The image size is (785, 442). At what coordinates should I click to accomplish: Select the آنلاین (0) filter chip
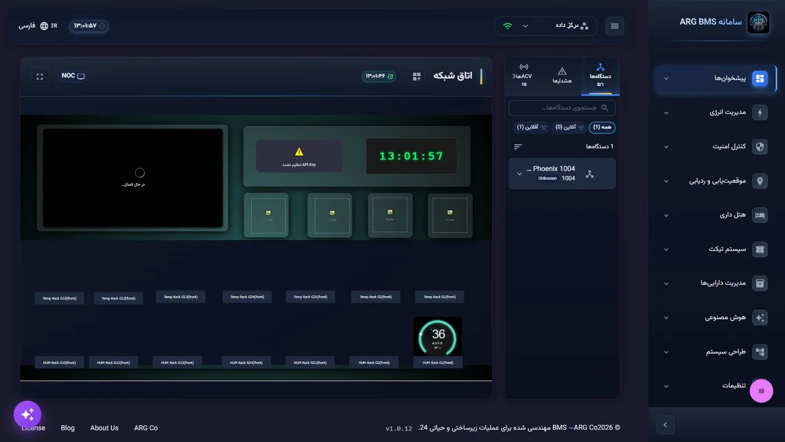click(569, 127)
